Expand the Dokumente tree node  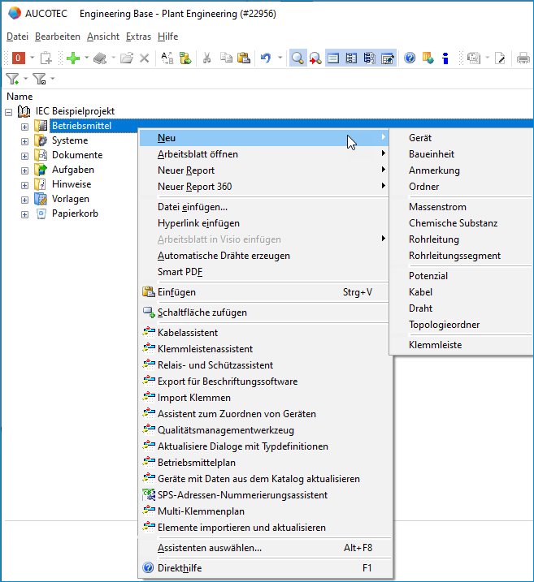click(x=24, y=156)
